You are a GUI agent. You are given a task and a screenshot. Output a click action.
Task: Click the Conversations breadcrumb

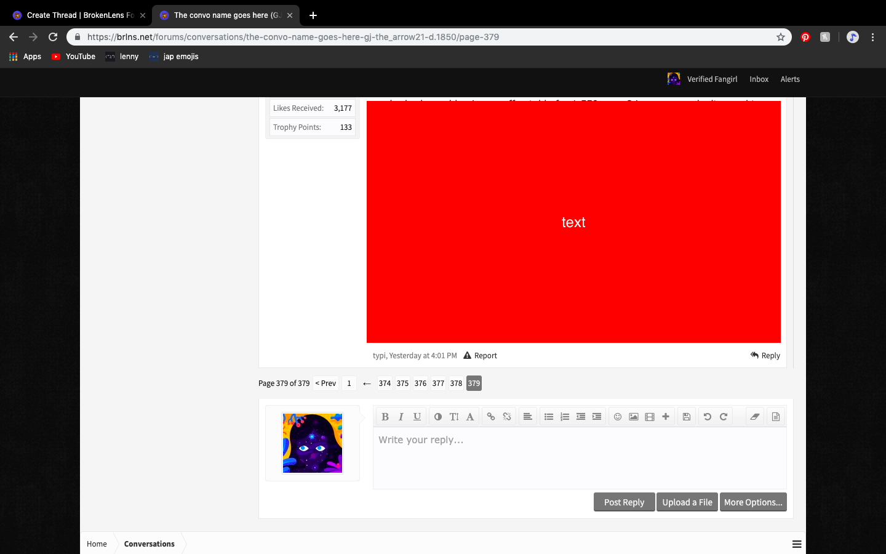150,544
